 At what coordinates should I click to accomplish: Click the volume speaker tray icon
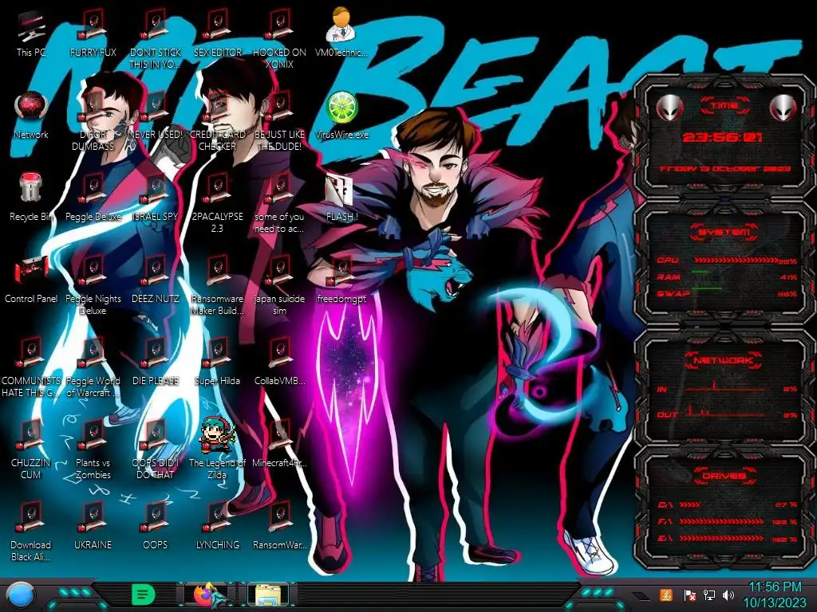click(x=728, y=594)
